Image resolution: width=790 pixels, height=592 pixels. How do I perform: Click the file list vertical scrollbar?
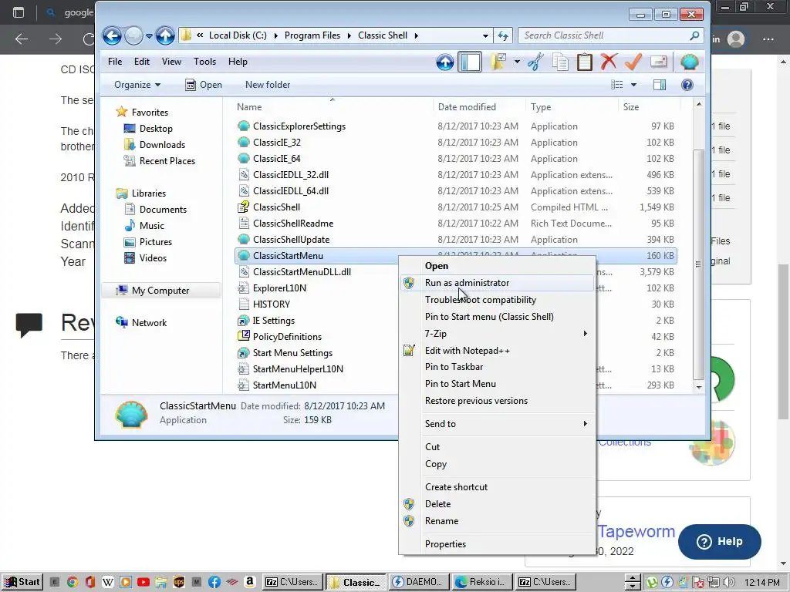coord(698,265)
